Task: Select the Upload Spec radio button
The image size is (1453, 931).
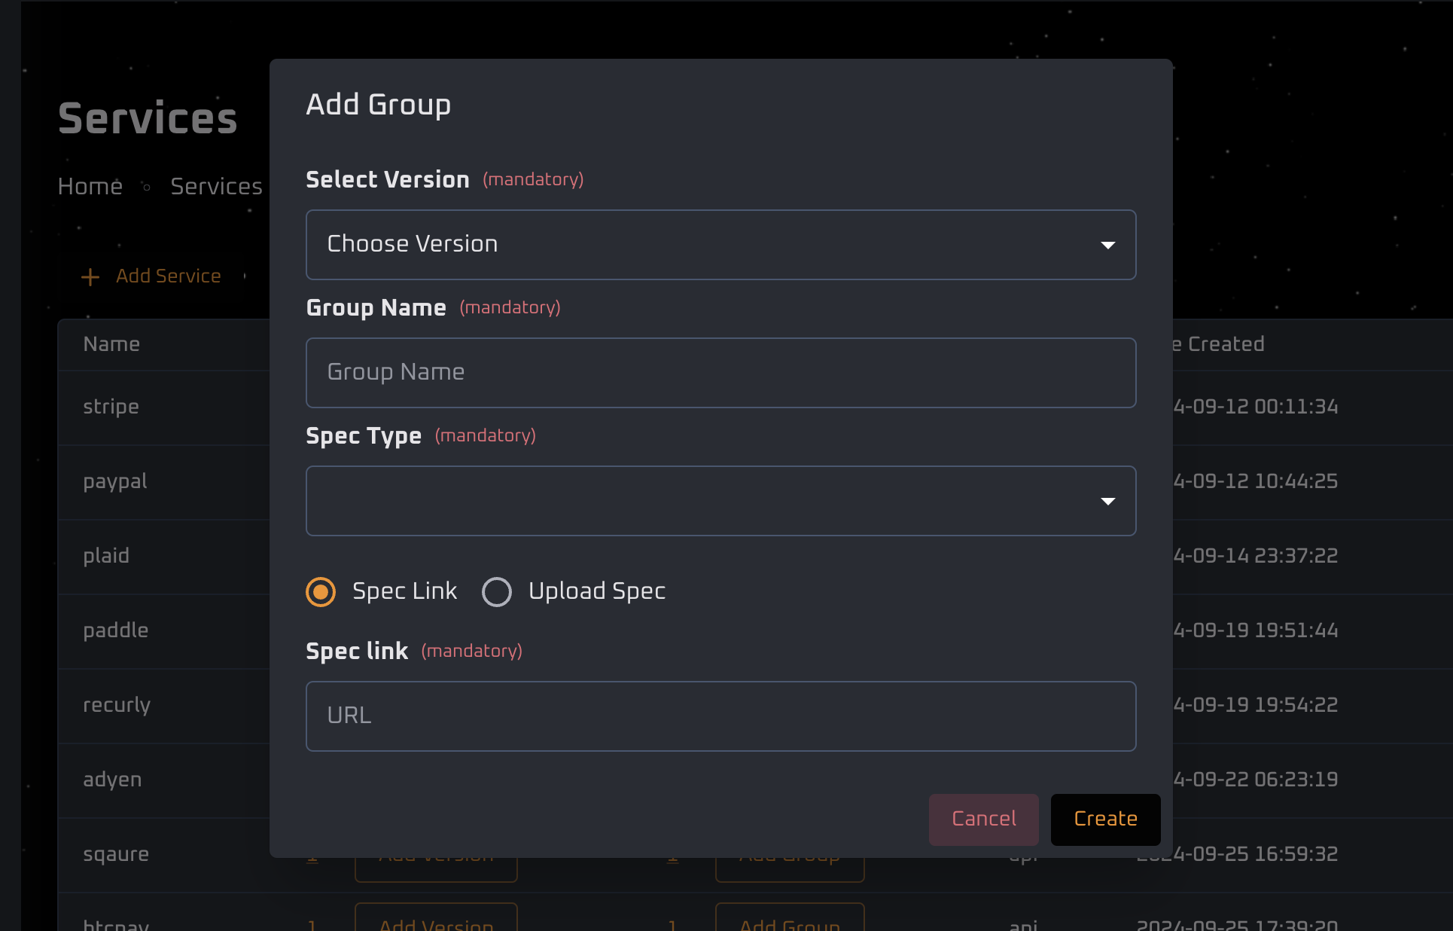Action: (497, 591)
